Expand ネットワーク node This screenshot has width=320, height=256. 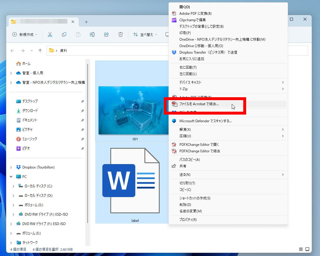click(11, 242)
